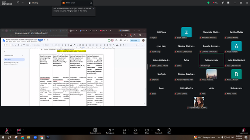
Task: Select Tab 1 in Document tabs panel
Action: click(x=14, y=59)
